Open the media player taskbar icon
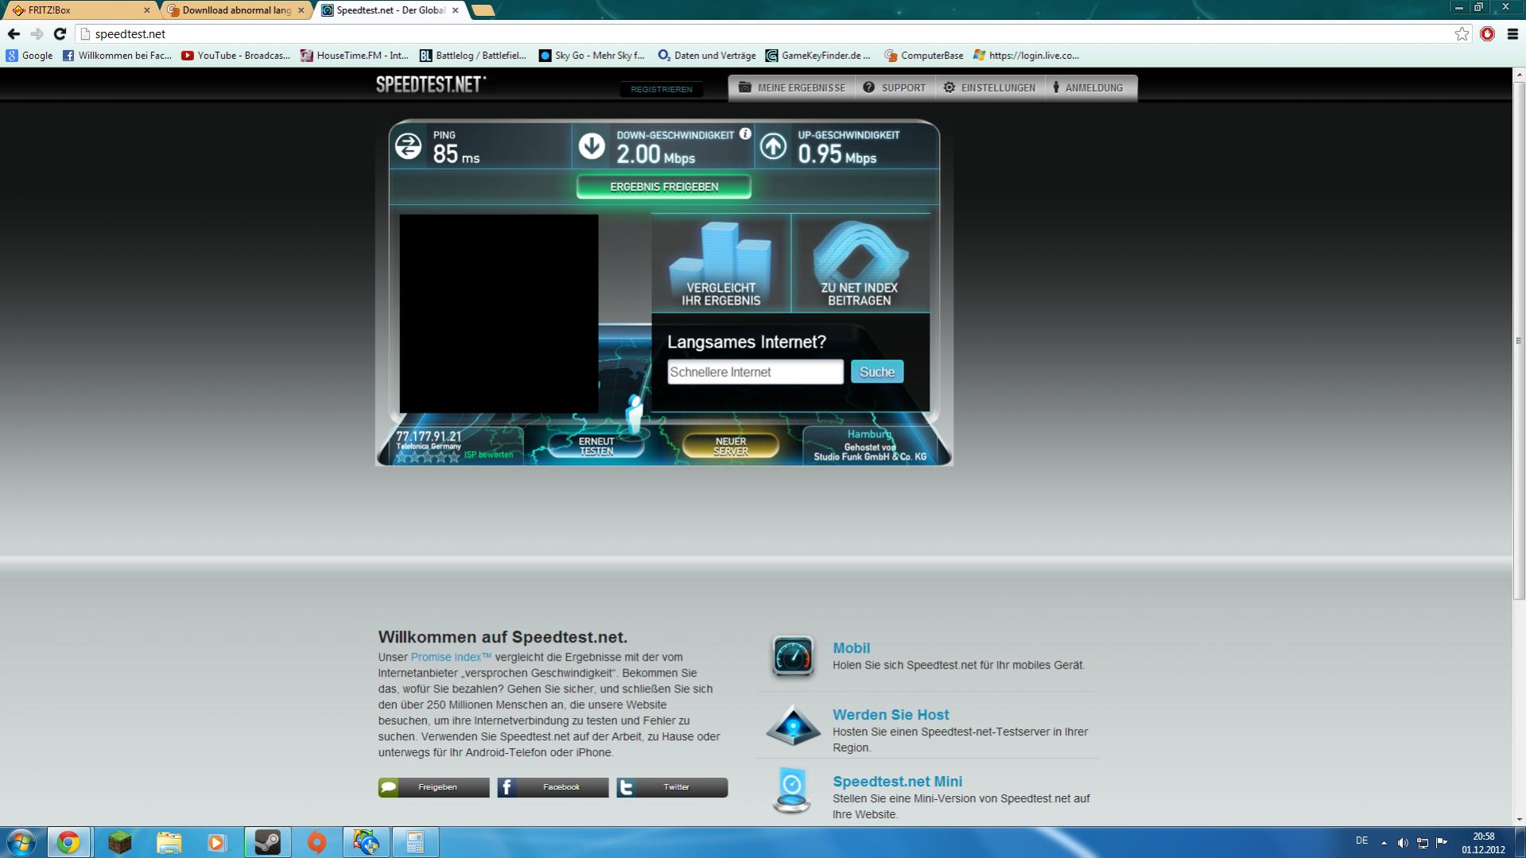1526x858 pixels. 217,842
